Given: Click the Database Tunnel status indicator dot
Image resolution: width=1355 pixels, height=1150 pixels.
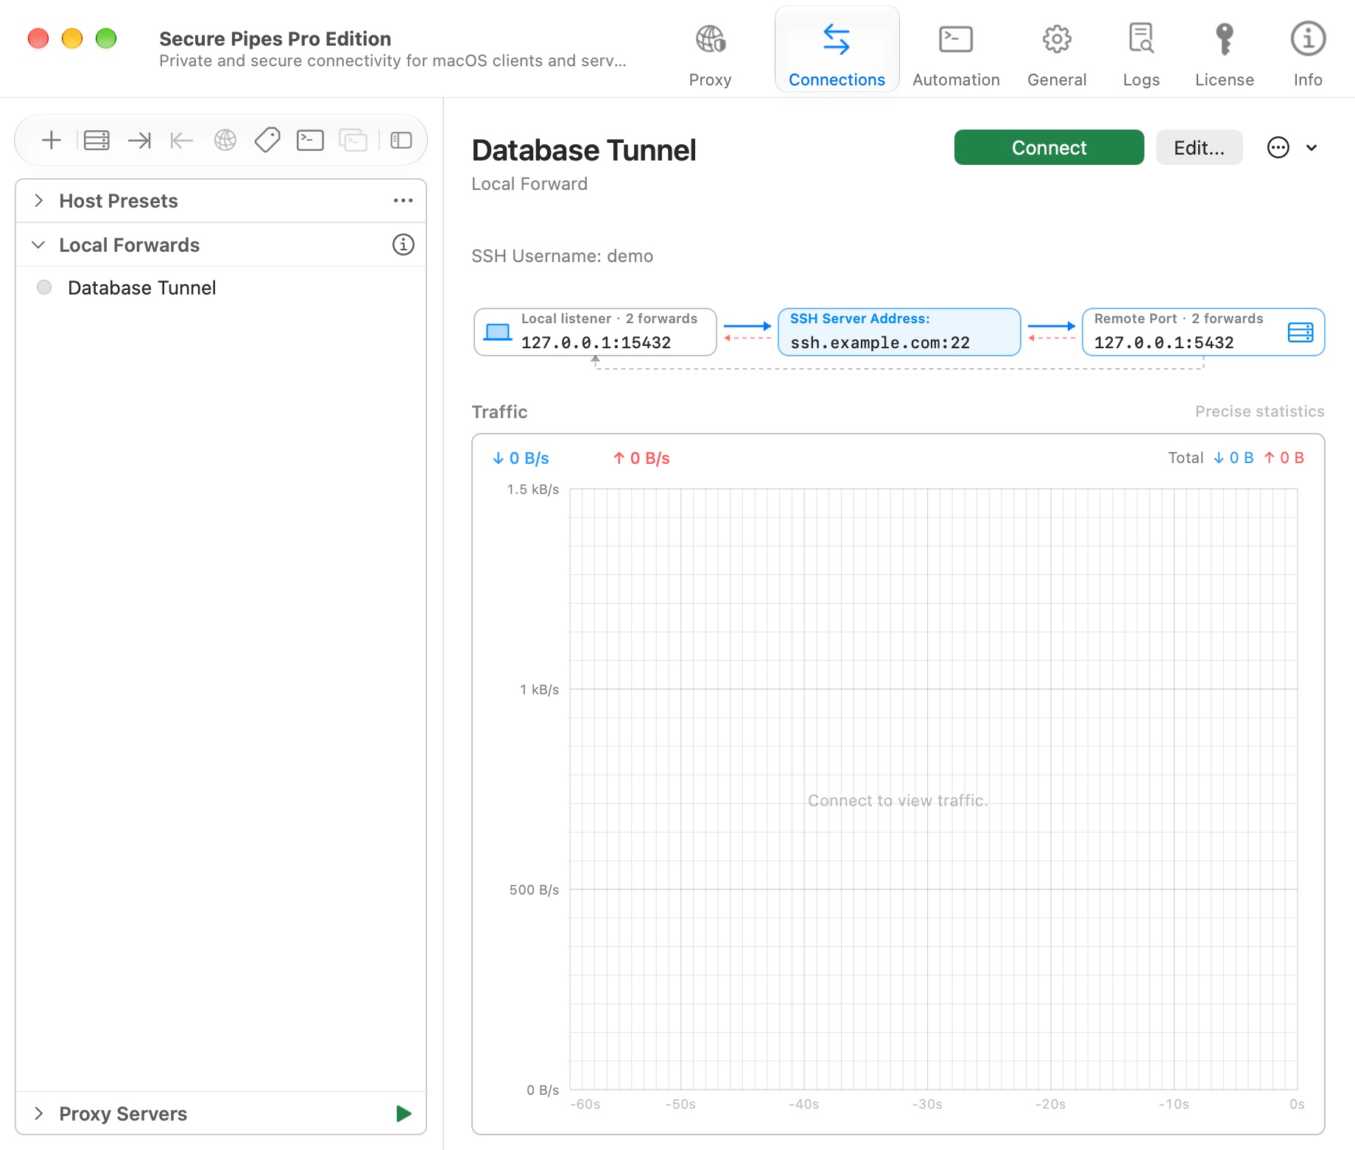Looking at the screenshot, I should [x=44, y=287].
